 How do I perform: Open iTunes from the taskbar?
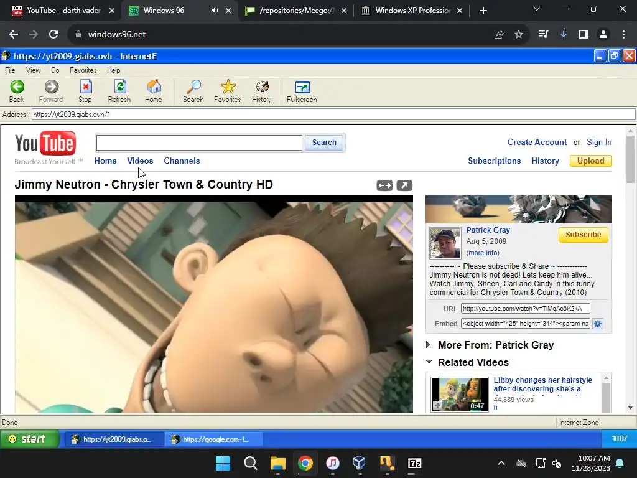332,463
